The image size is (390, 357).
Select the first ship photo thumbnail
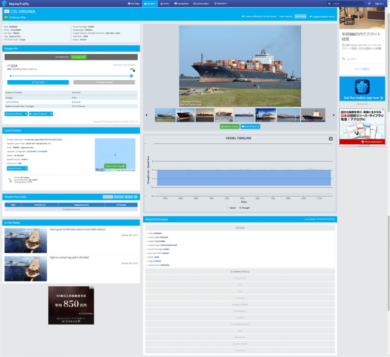[165, 115]
